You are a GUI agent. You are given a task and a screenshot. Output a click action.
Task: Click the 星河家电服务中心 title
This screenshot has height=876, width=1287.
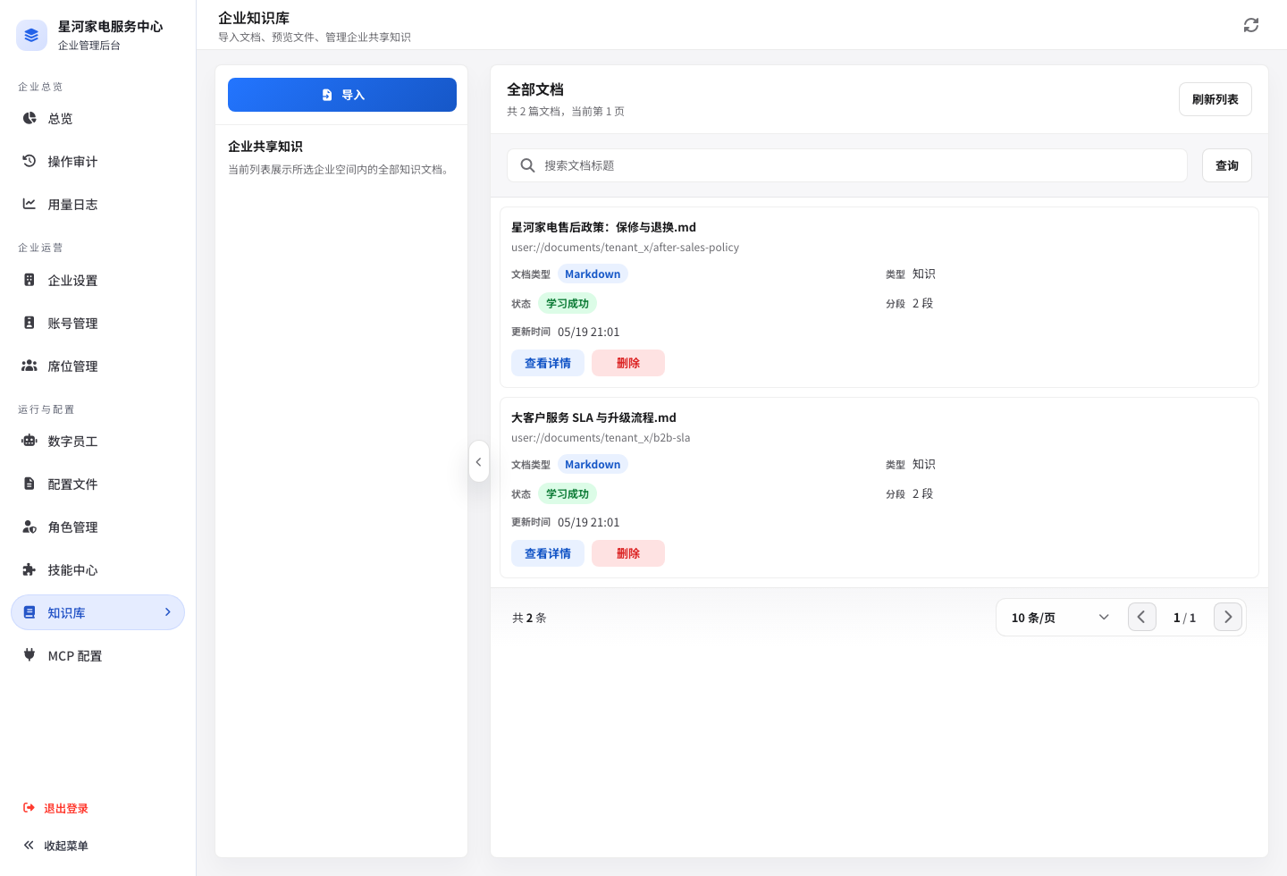pyautogui.click(x=111, y=27)
